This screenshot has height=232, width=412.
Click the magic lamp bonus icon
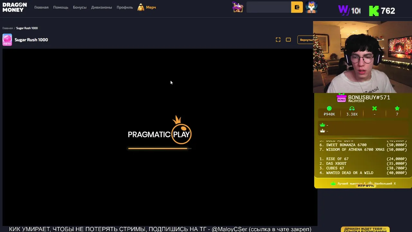[238, 7]
